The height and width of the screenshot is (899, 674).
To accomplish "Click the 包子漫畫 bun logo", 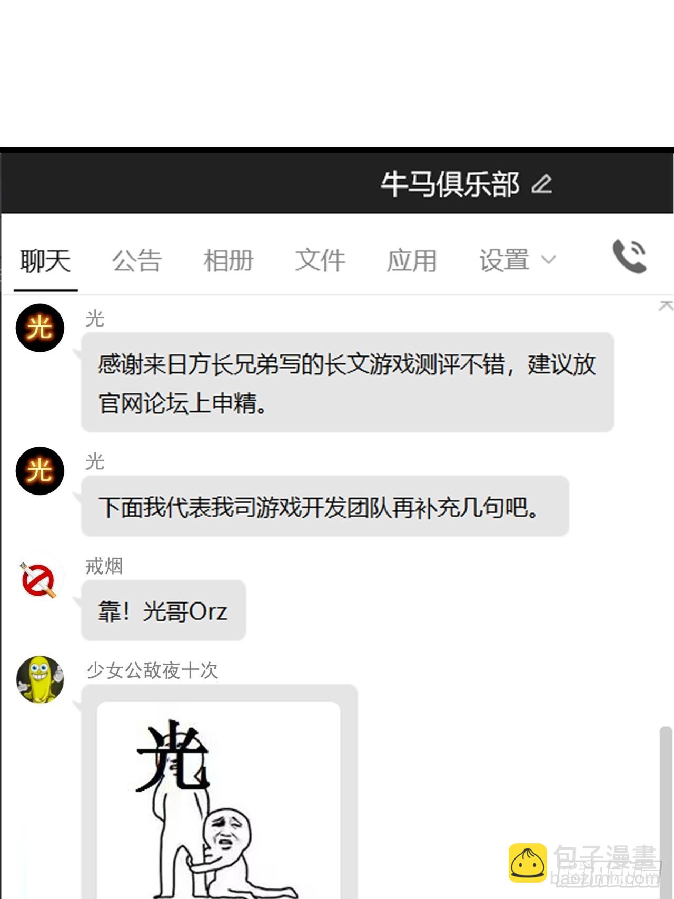I will pos(528,863).
